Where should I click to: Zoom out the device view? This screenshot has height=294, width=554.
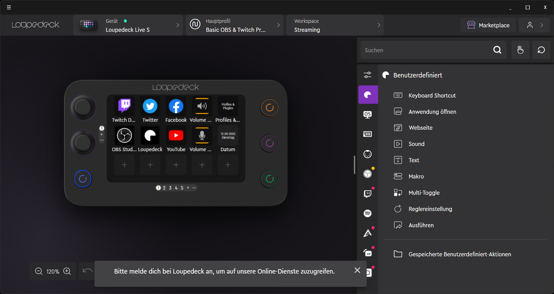pyautogui.click(x=39, y=271)
